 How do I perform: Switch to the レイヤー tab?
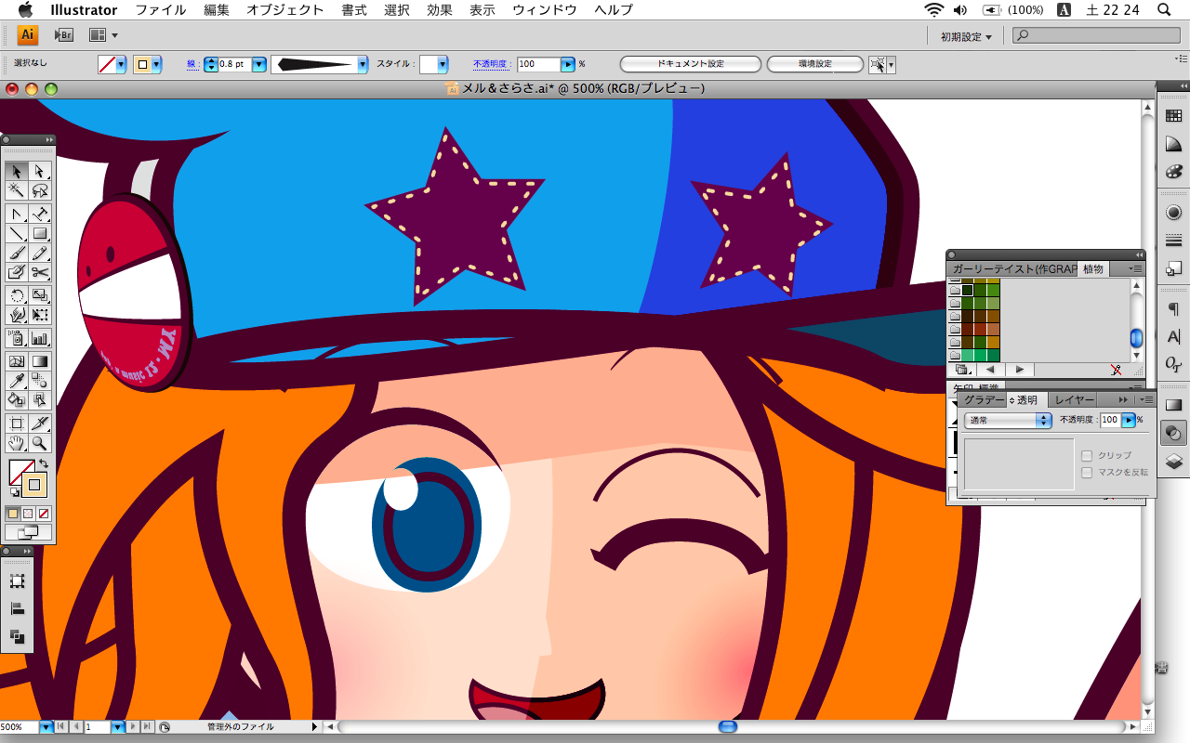[x=1074, y=399]
